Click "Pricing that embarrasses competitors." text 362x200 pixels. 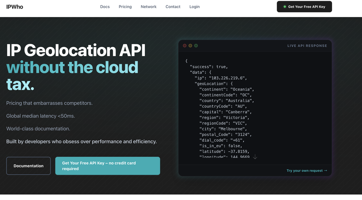point(49,103)
